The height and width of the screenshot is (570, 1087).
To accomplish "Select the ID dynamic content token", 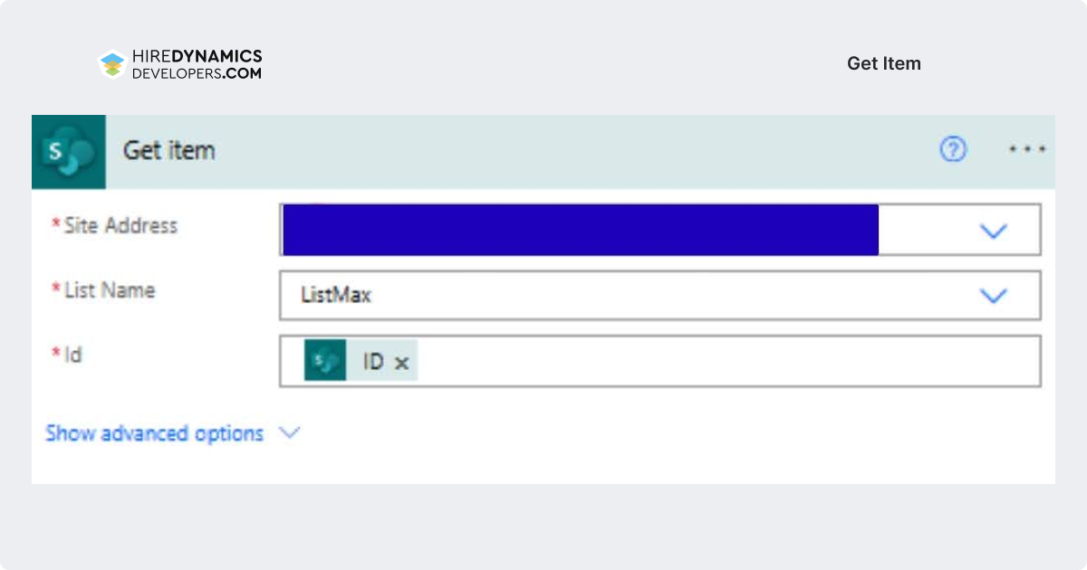I will point(361,362).
